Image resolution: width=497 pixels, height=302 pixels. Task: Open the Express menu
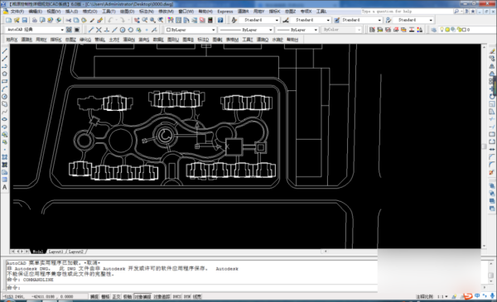(x=225, y=12)
